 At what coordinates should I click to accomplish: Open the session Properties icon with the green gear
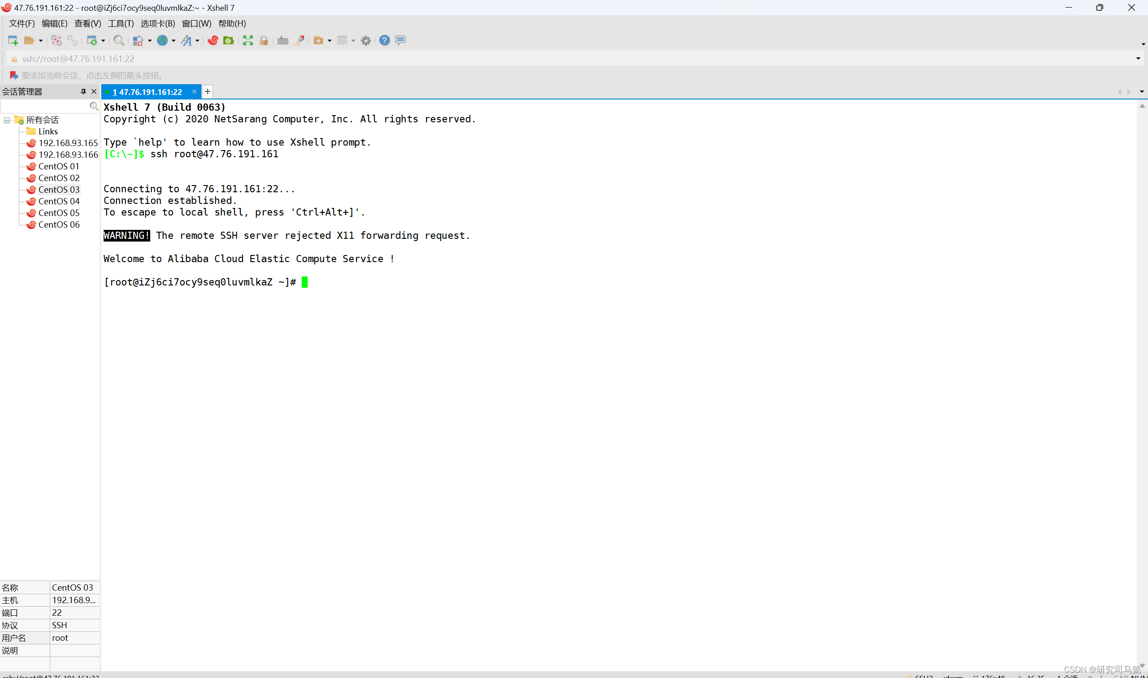tap(92, 41)
